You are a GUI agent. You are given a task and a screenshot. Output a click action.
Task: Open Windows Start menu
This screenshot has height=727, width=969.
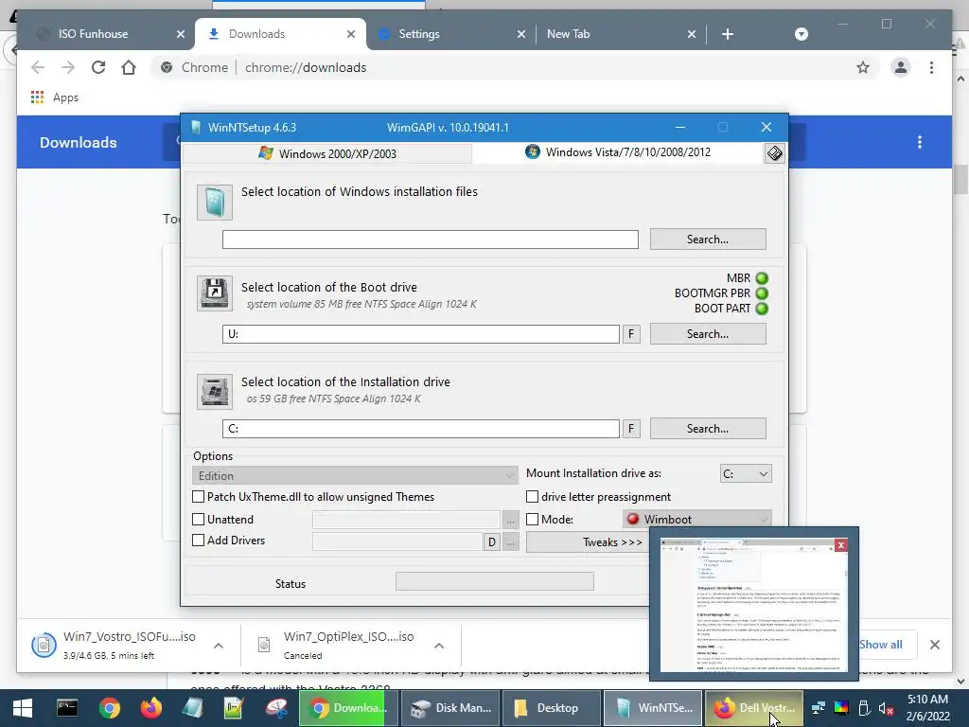[x=23, y=708]
